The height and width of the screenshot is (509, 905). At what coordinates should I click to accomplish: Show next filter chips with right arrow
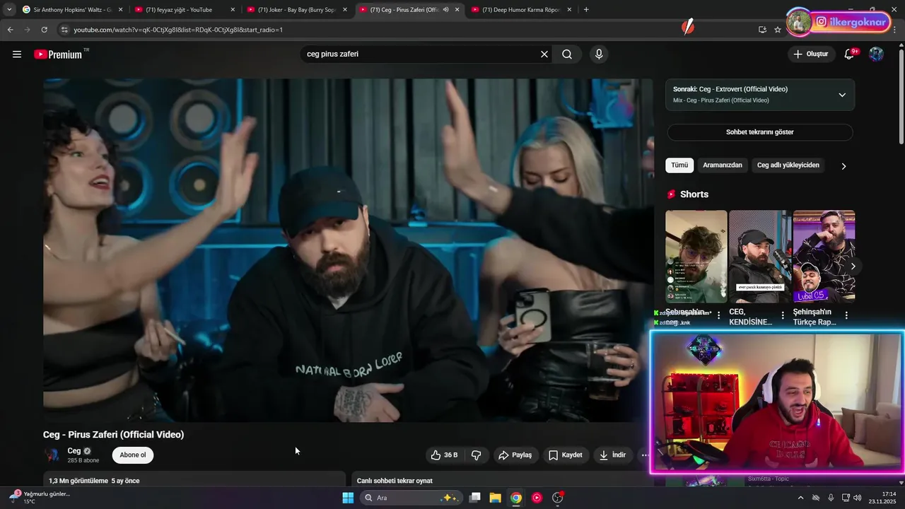coord(843,166)
